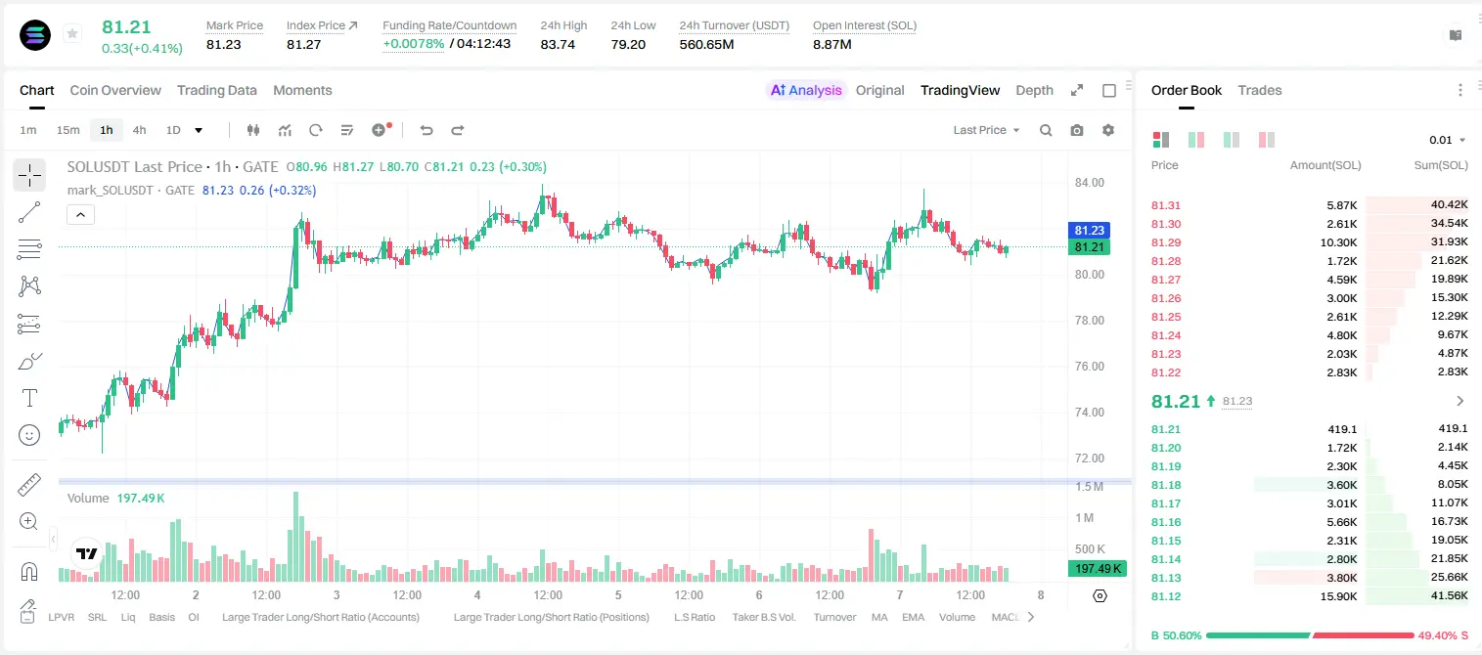This screenshot has width=1482, height=655.
Task: Click the buy/sell ratio bar
Action: [x=1310, y=635]
